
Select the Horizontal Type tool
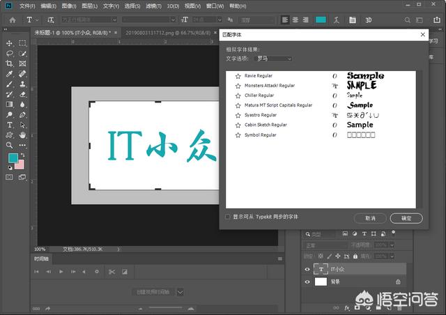tap(9, 125)
